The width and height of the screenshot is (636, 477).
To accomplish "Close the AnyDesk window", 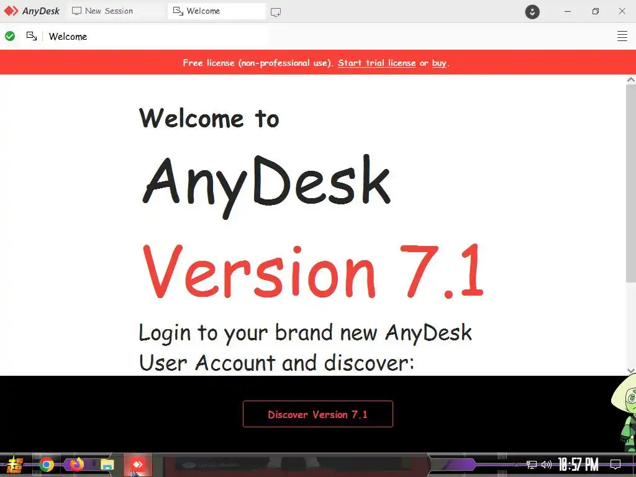I will [622, 11].
